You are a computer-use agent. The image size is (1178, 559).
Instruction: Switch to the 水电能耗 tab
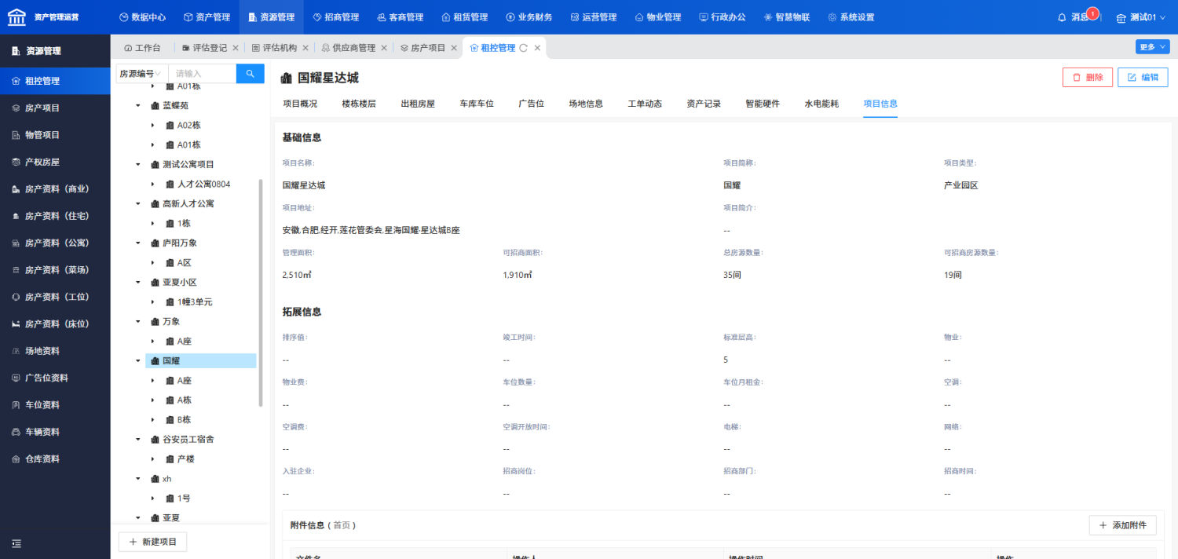point(821,104)
